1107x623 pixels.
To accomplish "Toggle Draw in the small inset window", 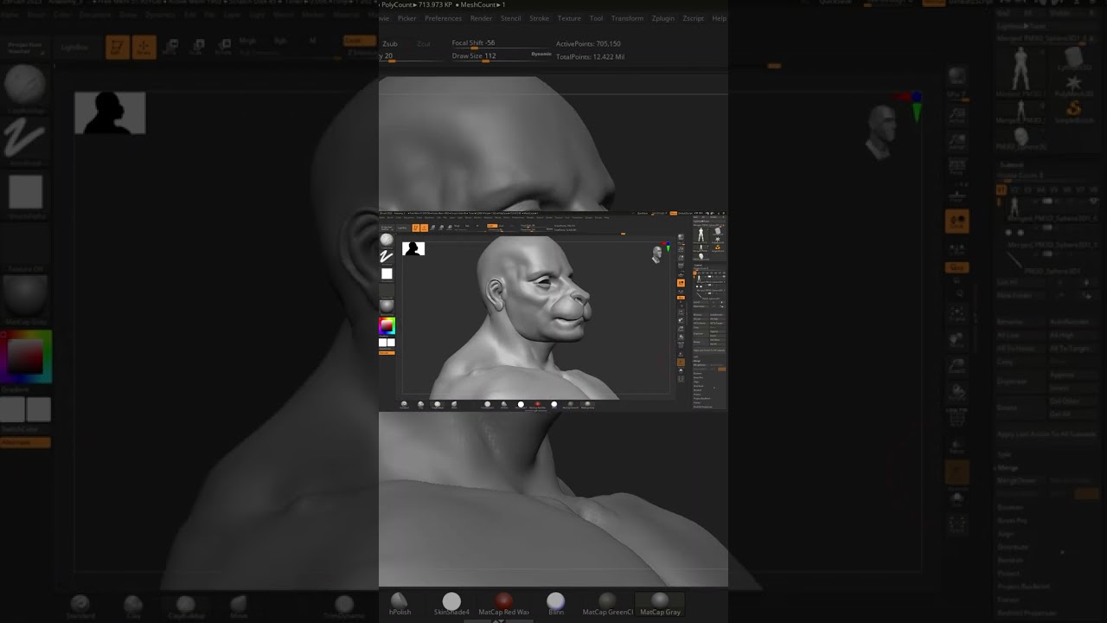I will click(424, 228).
